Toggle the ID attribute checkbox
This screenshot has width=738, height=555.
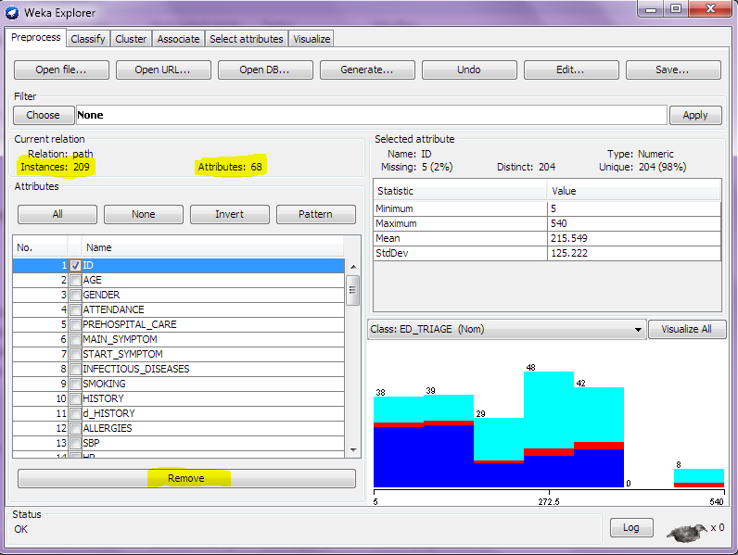(x=75, y=265)
